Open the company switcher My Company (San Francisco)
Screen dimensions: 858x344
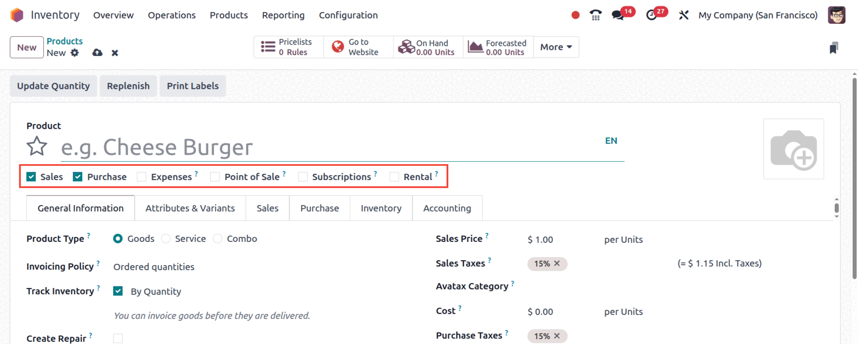coord(758,15)
